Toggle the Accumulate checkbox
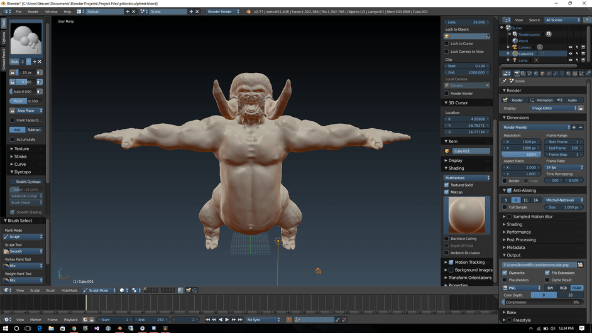Image resolution: width=592 pixels, height=333 pixels. (12, 139)
